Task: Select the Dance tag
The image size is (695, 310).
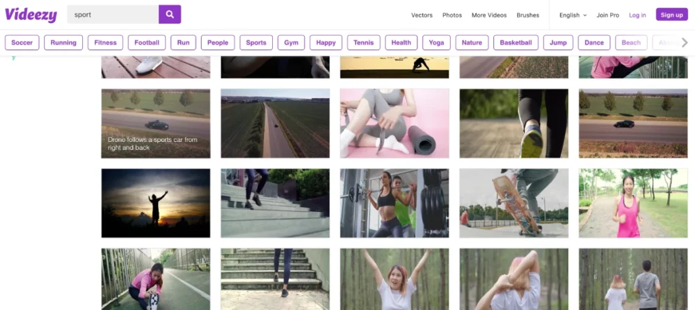Action: [594, 43]
